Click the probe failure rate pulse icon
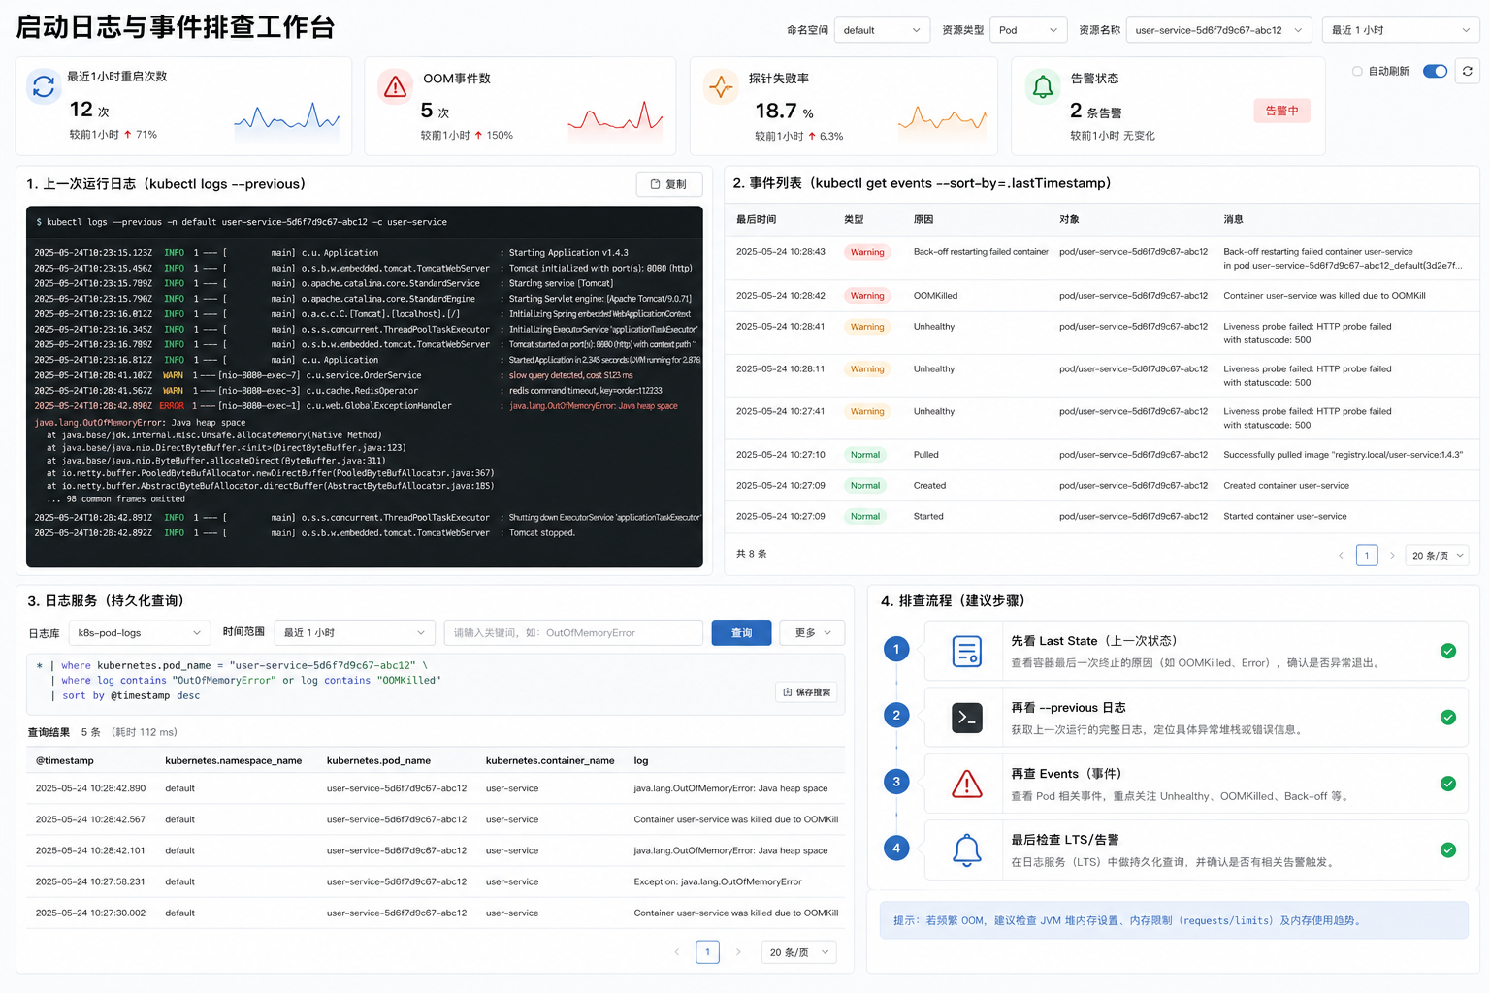The width and height of the screenshot is (1490, 993). click(x=720, y=87)
